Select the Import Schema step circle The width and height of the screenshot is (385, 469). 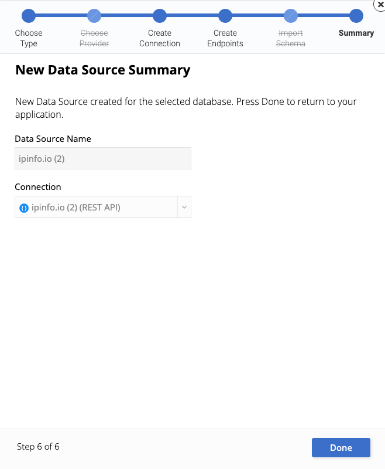pyautogui.click(x=291, y=16)
